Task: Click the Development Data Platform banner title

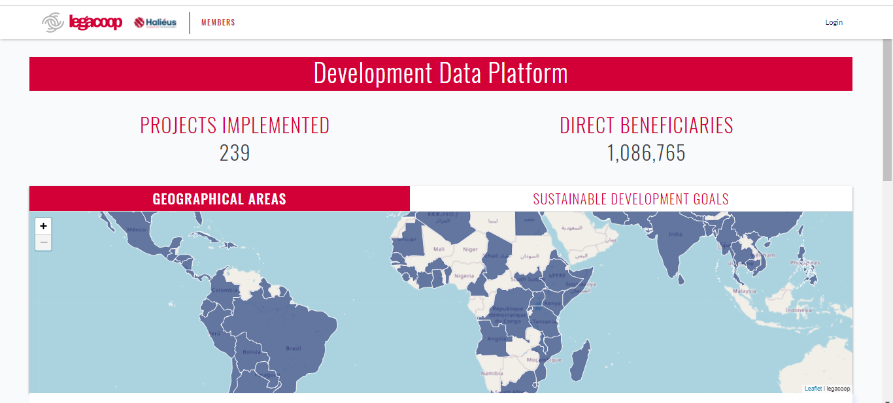Action: tap(441, 73)
